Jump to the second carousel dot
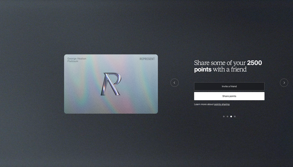293x167 pixels. [227, 116]
